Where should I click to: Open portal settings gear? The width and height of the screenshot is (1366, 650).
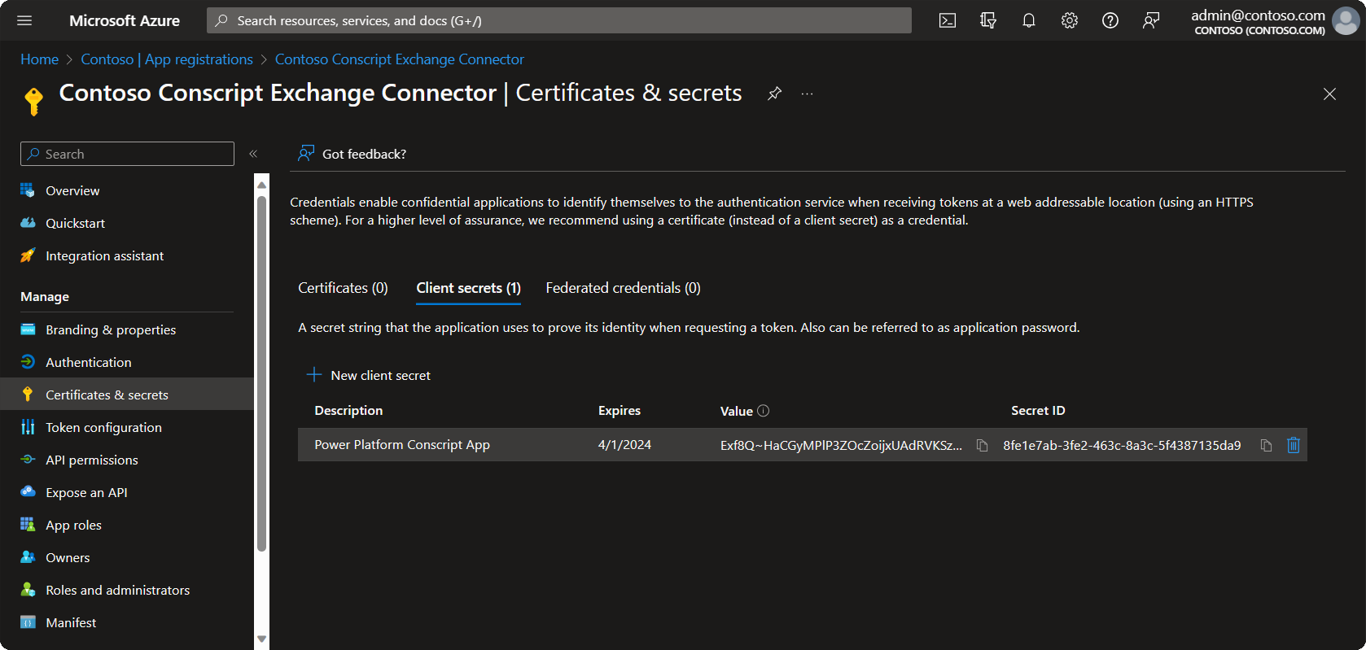(x=1070, y=20)
